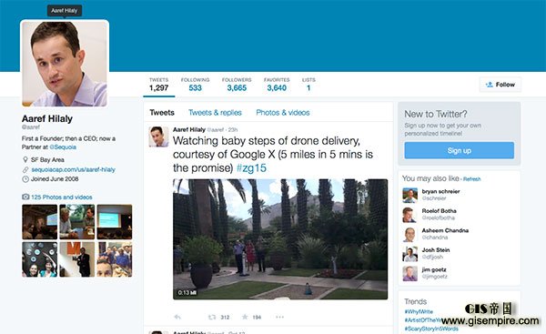Screen dimensions: 546x334
Task: Open the Tweets count 1,297
Action: pyautogui.click(x=158, y=85)
